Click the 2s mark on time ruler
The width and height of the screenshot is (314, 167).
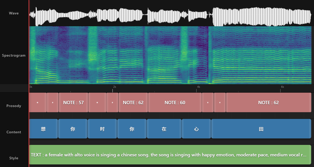pos(114,87)
